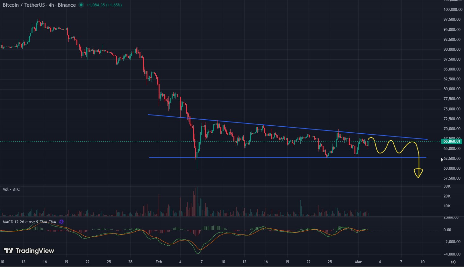The image size is (464, 267).
Task: Click the green 66,860.81 current price label
Action: tap(452, 141)
